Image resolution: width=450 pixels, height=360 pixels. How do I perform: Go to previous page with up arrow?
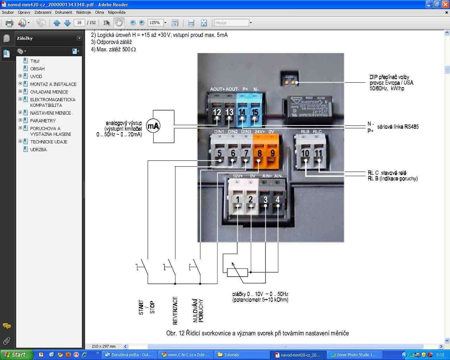[57, 23]
